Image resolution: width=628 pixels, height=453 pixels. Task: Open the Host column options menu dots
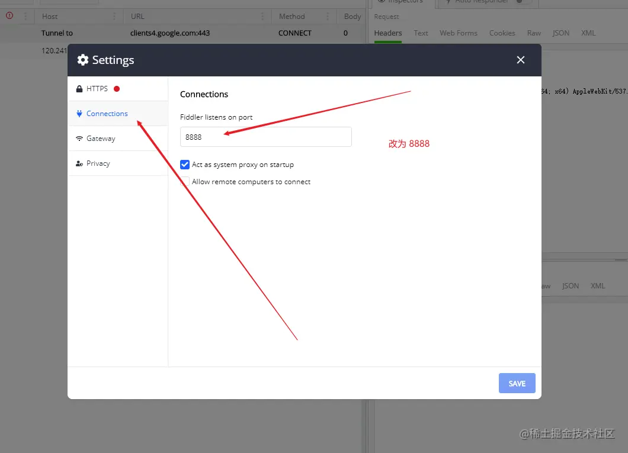pyautogui.click(x=114, y=17)
